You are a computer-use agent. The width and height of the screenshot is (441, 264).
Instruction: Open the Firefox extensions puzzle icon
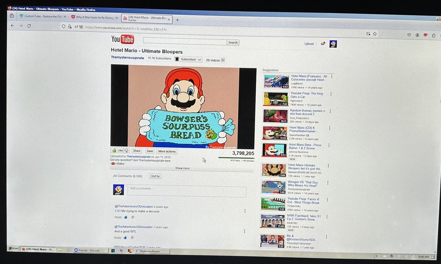[434, 35]
